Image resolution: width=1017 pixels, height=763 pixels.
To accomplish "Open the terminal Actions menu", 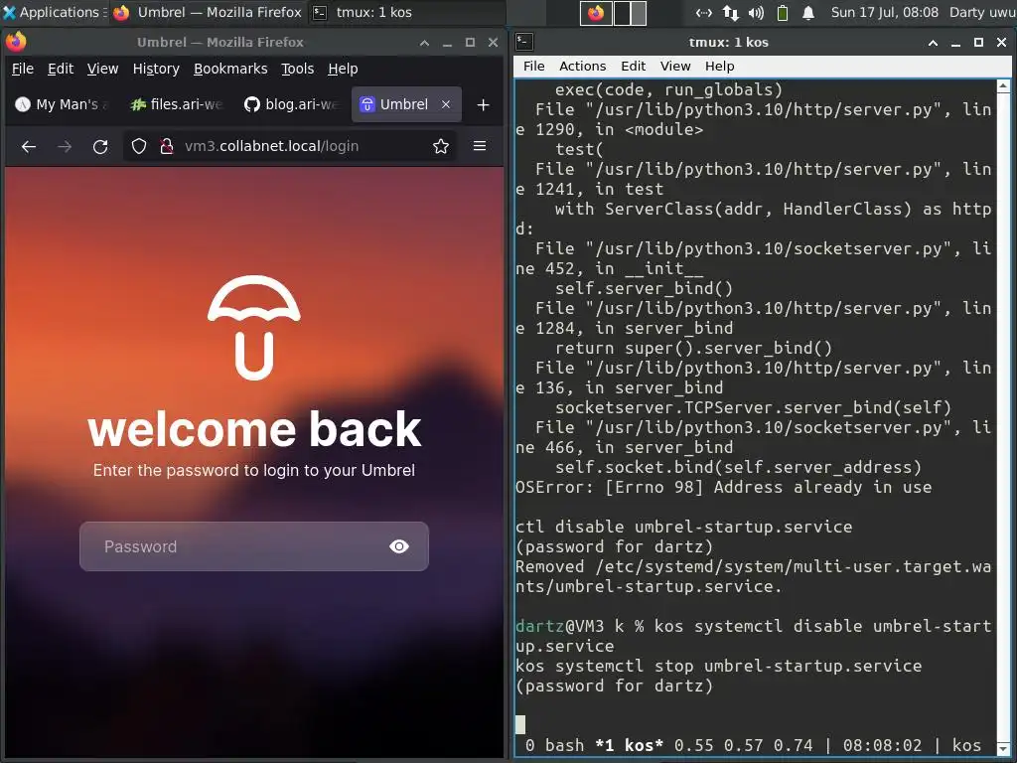I will click(x=582, y=67).
